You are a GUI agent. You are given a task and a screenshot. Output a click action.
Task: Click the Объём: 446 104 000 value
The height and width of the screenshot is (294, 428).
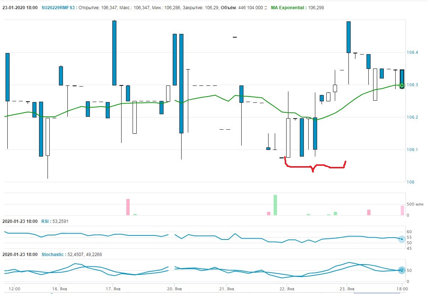[x=242, y=8]
